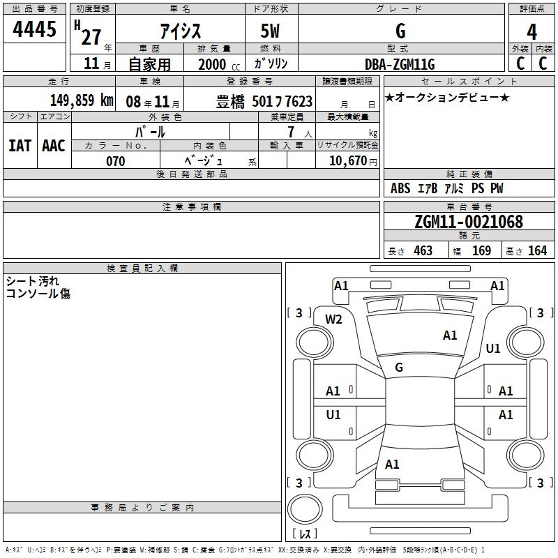The width and height of the screenshot is (558, 558).
Task: Click sales point ★オークションデビュー★
Action: point(447,97)
